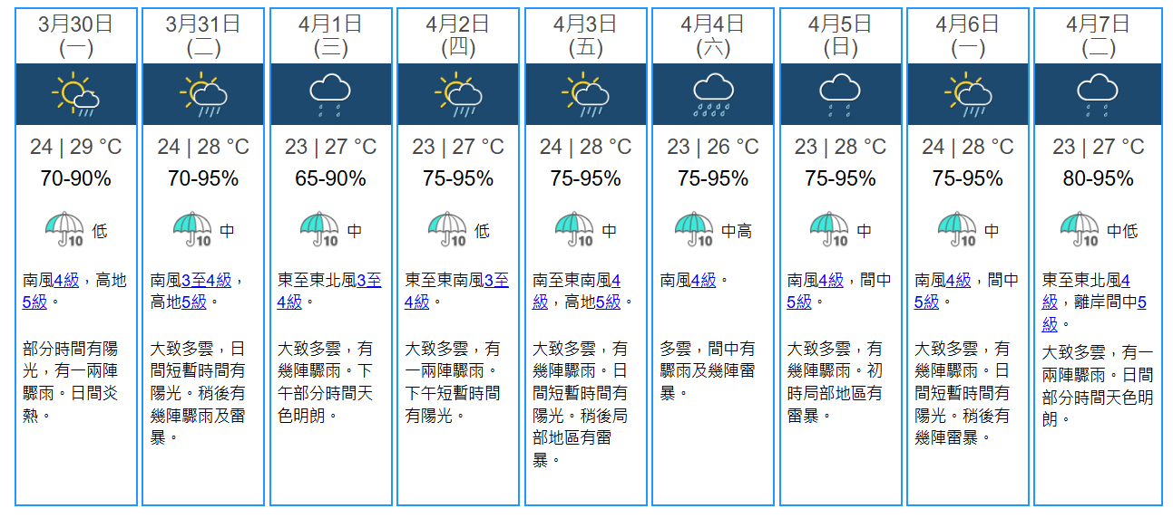Click the April 6 umbrella rain-probability icon
Screen dimensions: 1173x518
[x=956, y=230]
